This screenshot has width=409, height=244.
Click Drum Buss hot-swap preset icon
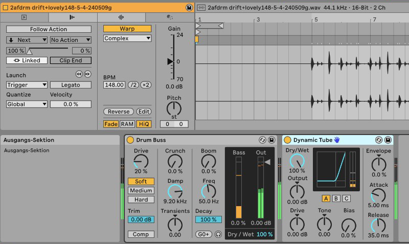pos(262,140)
